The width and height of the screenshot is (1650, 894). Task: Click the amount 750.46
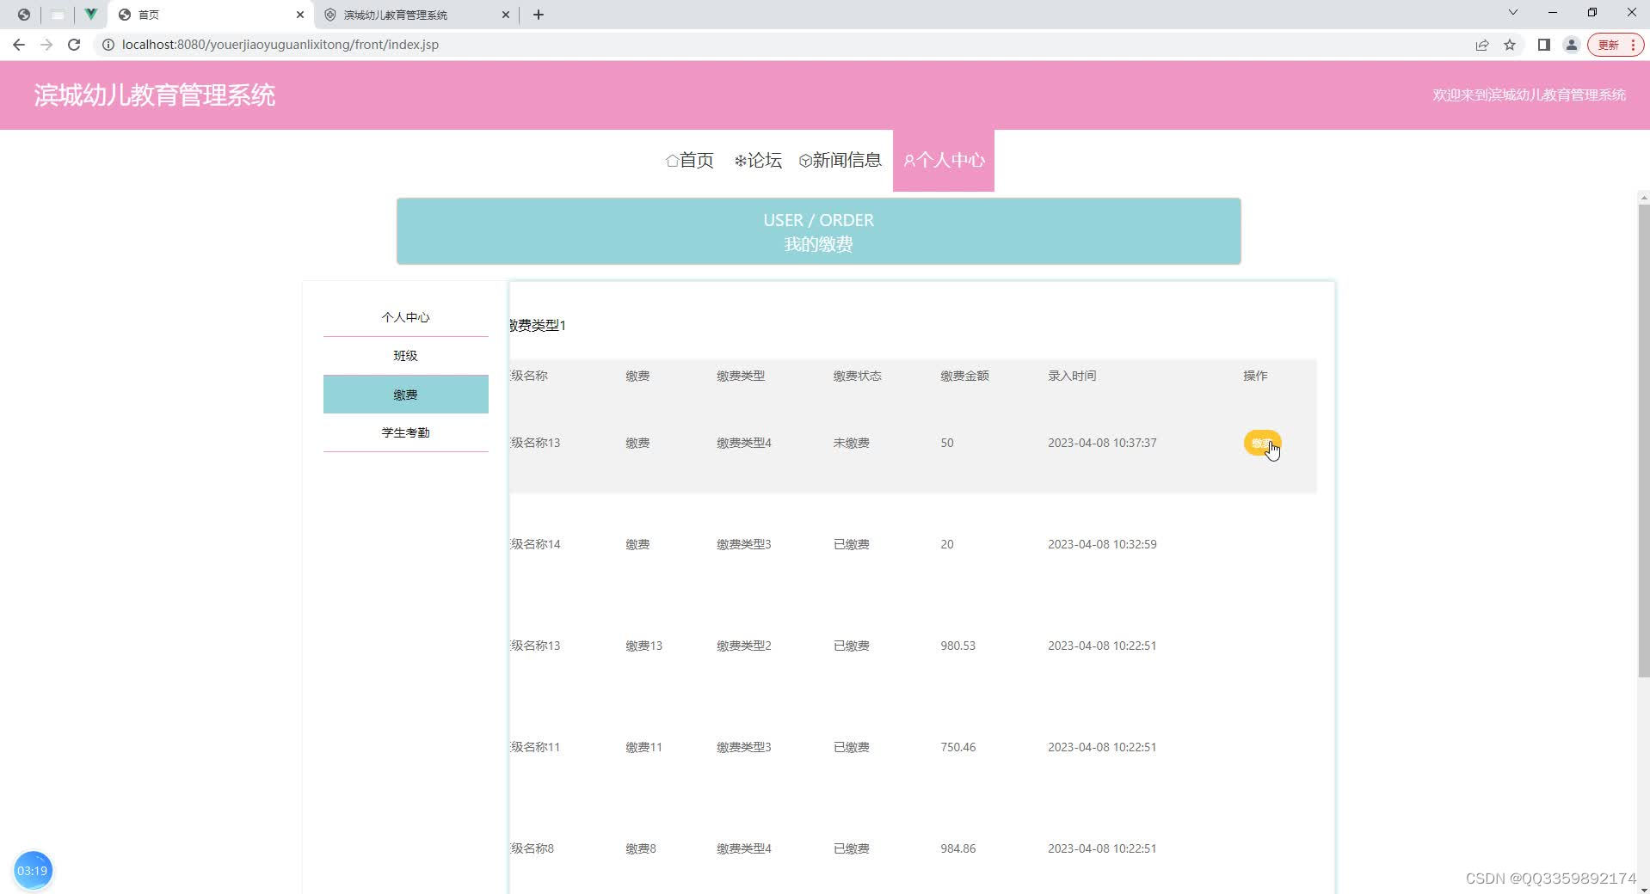(957, 747)
